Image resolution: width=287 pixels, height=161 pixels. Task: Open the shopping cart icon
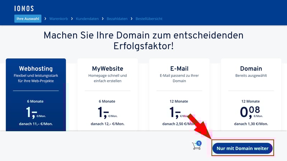197,146
